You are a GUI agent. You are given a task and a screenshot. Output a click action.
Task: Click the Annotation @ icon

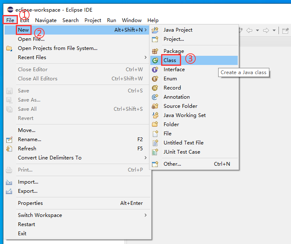155,97
